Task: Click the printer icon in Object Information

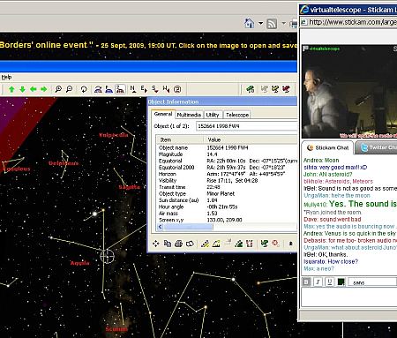Action: point(178,244)
